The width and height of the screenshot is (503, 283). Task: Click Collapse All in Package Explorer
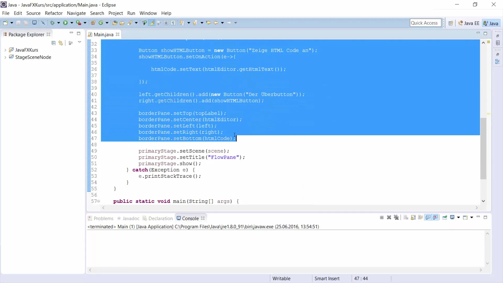click(53, 43)
